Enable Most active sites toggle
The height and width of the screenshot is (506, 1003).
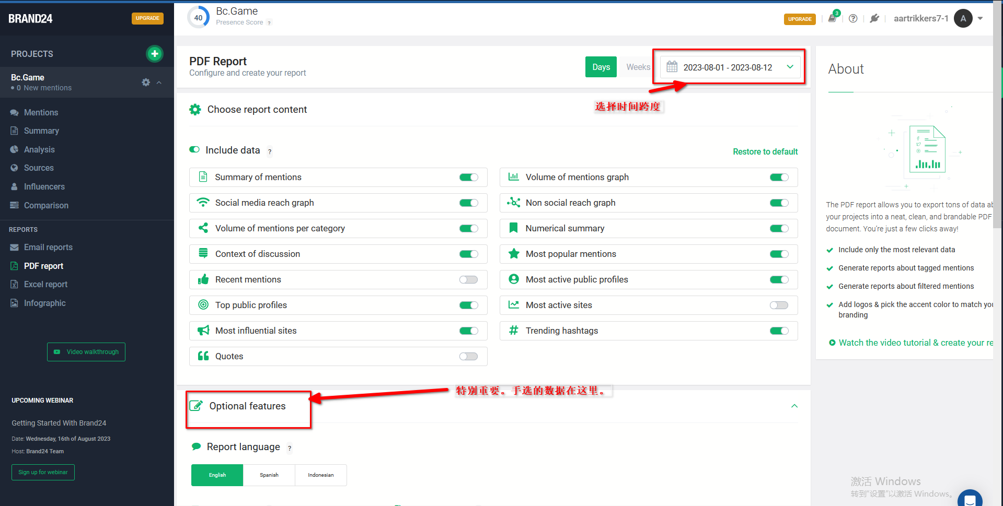click(x=779, y=305)
